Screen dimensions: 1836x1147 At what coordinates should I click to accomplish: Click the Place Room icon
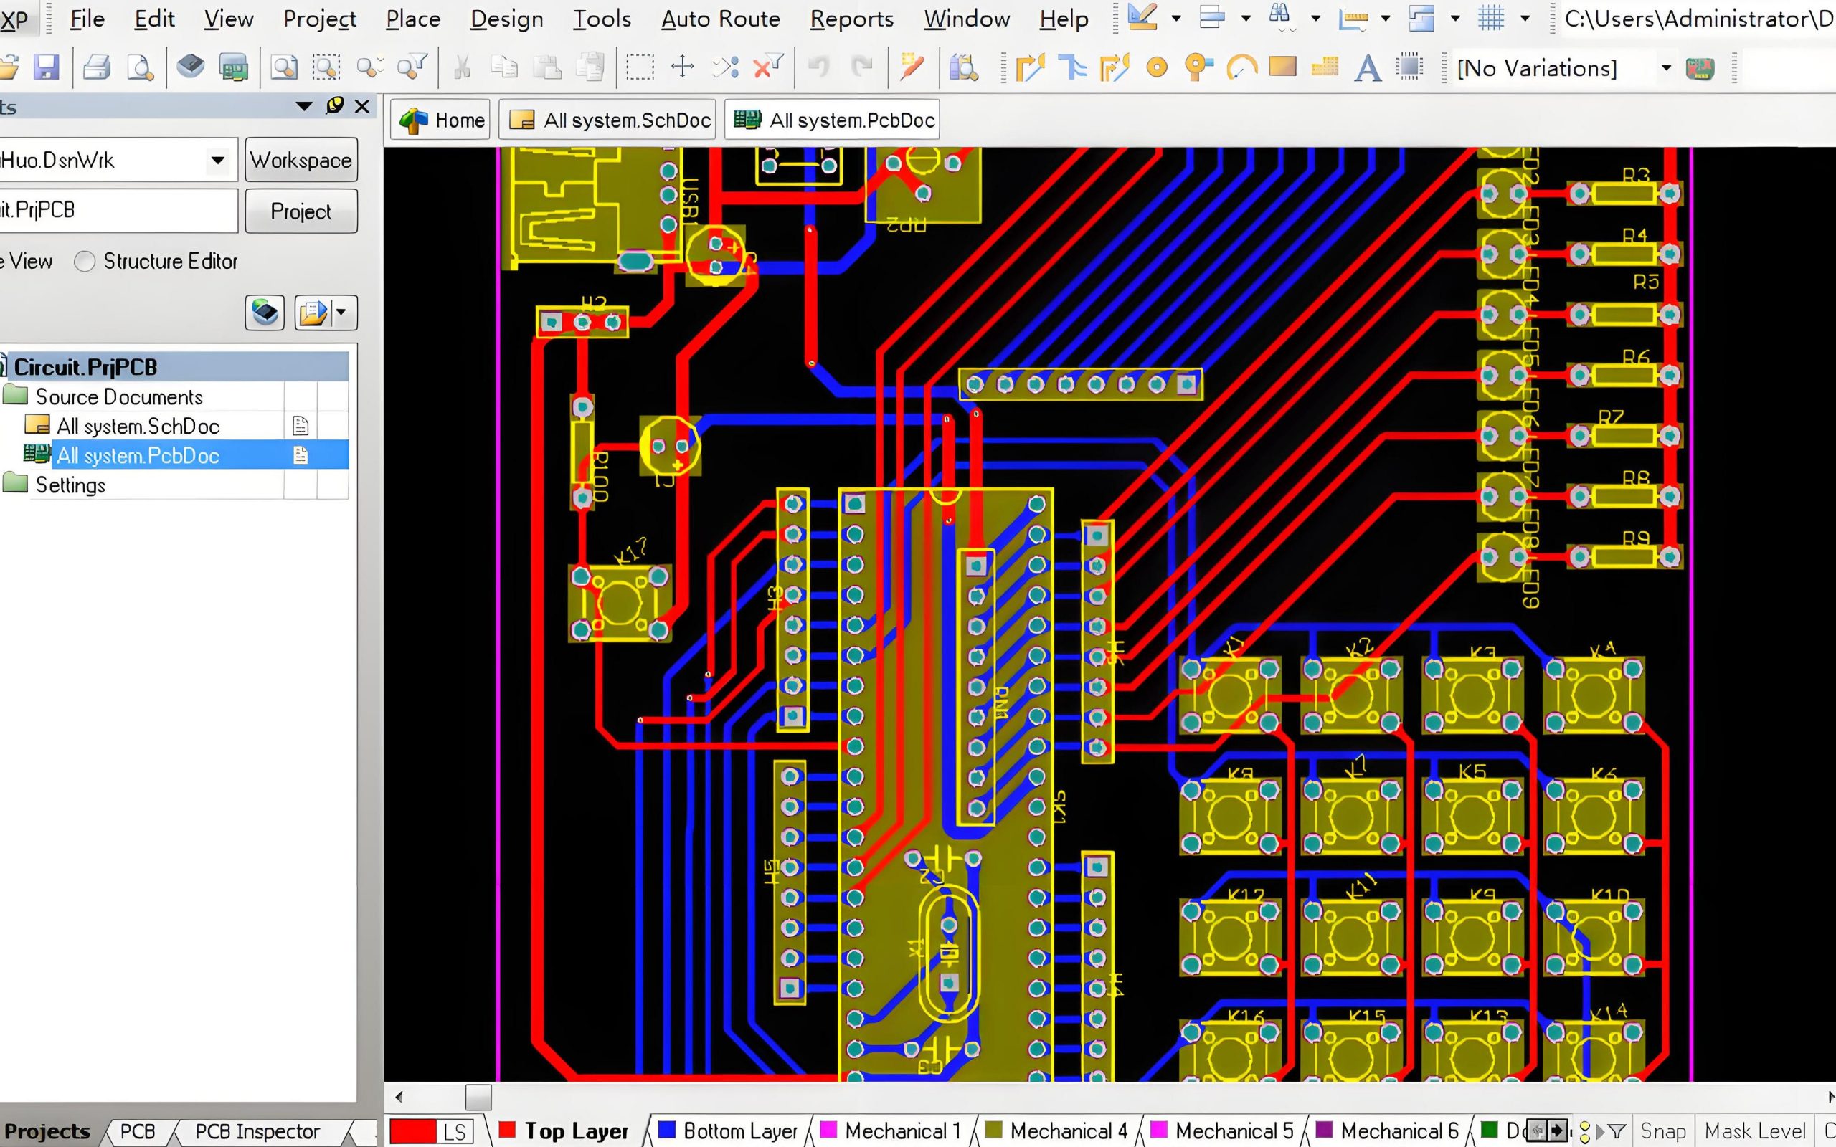click(1421, 17)
